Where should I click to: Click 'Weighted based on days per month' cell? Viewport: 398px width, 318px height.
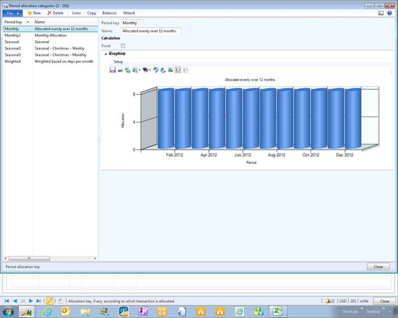pos(64,62)
